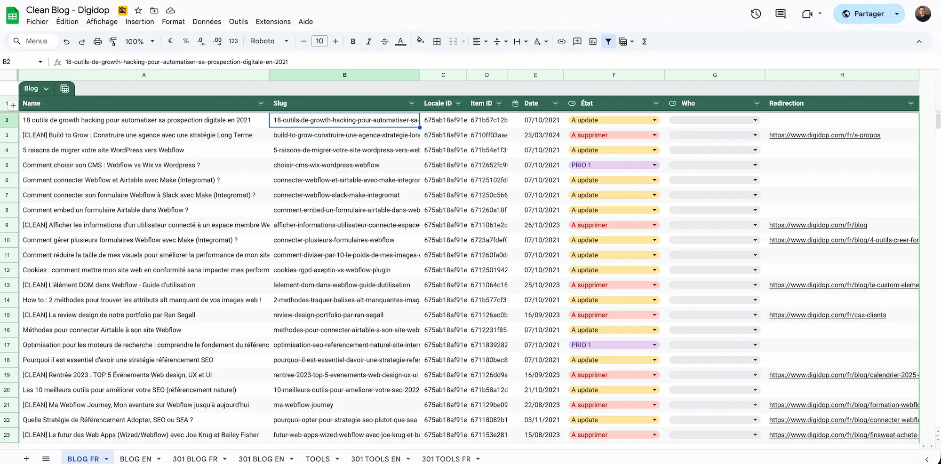The width and height of the screenshot is (941, 464).
Task: Apply strikethrough formatting
Action: tap(384, 41)
